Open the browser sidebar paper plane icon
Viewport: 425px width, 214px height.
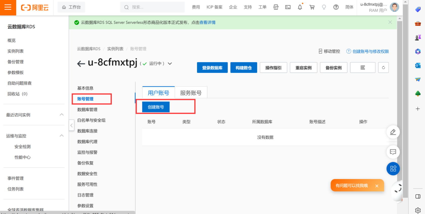(x=418, y=79)
